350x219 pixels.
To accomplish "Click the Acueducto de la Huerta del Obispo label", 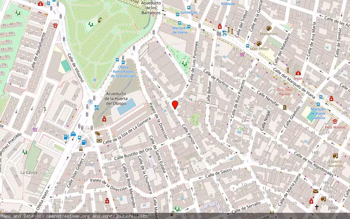I will (116, 99).
